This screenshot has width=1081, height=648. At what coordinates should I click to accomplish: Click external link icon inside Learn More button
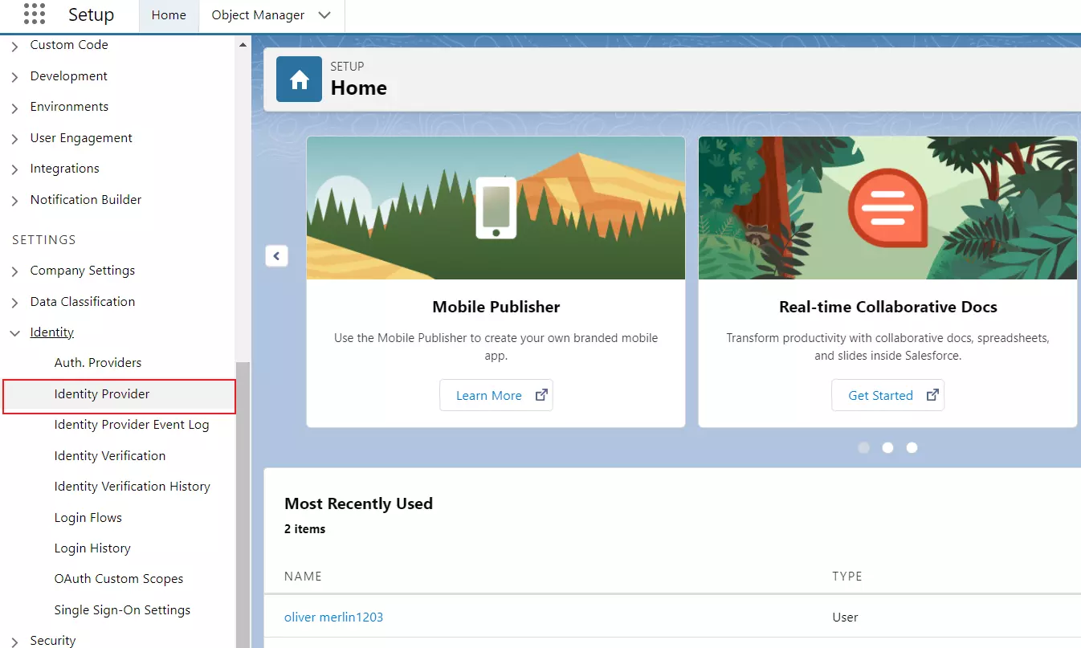541,394
